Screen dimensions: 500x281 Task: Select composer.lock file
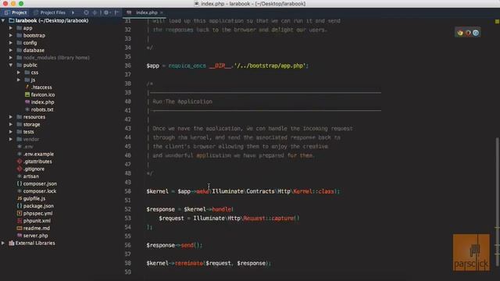point(40,191)
